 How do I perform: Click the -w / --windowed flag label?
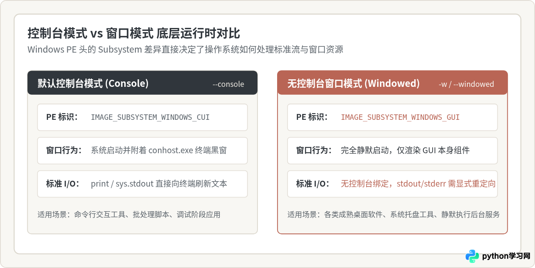pyautogui.click(x=466, y=84)
